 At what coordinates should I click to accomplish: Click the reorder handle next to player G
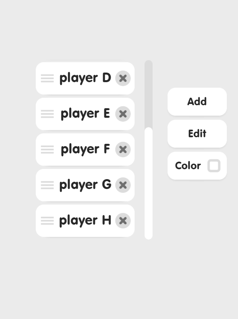coord(47,185)
